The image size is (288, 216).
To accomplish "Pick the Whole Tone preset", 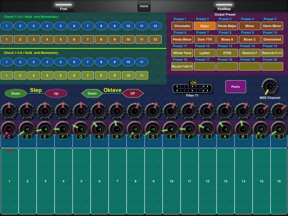I will point(182,53).
